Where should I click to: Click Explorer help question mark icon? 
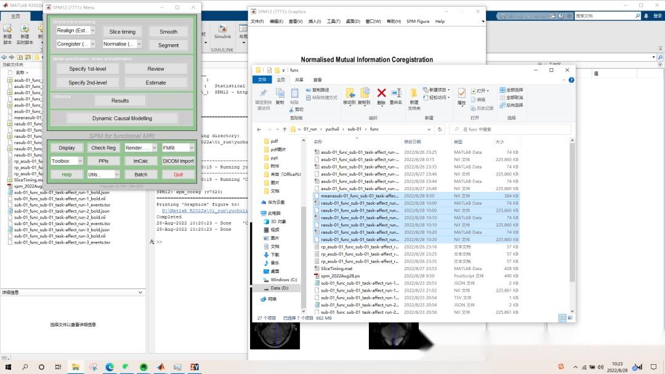[571, 79]
